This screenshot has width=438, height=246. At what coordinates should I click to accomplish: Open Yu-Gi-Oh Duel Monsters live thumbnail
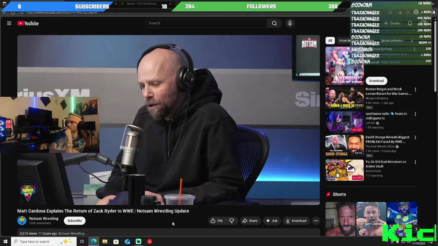(345, 170)
